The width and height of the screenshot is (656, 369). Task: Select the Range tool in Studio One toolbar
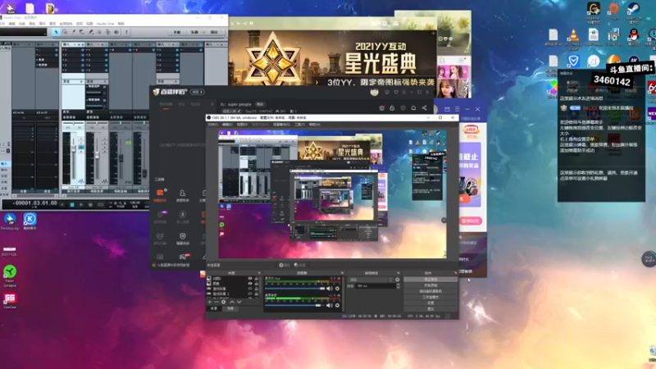pos(65,32)
